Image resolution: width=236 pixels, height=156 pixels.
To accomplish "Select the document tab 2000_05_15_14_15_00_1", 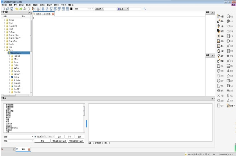I will 43,14.
